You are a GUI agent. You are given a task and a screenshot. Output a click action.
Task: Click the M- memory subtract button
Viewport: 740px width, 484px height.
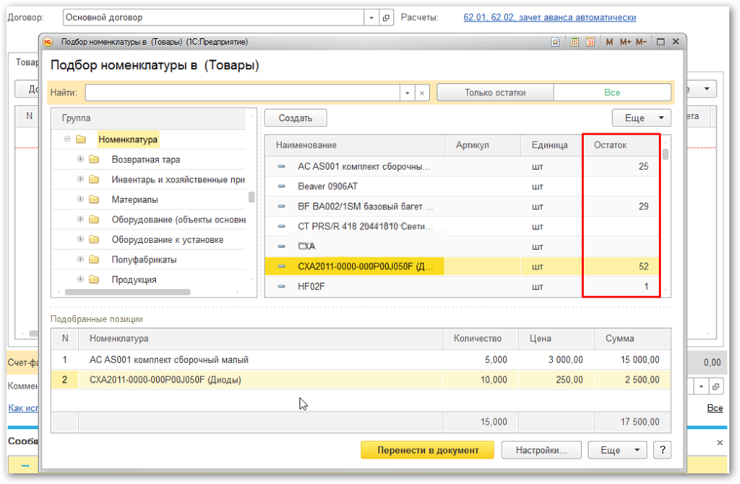click(641, 42)
